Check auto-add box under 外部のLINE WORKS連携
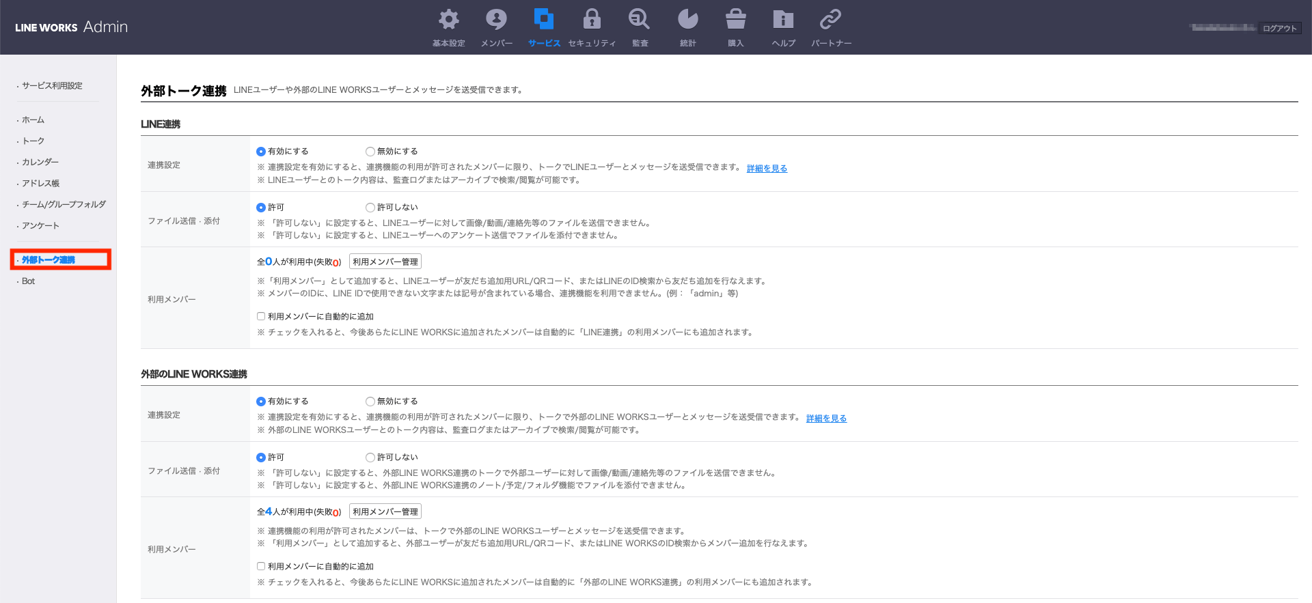The height and width of the screenshot is (603, 1312). (261, 566)
